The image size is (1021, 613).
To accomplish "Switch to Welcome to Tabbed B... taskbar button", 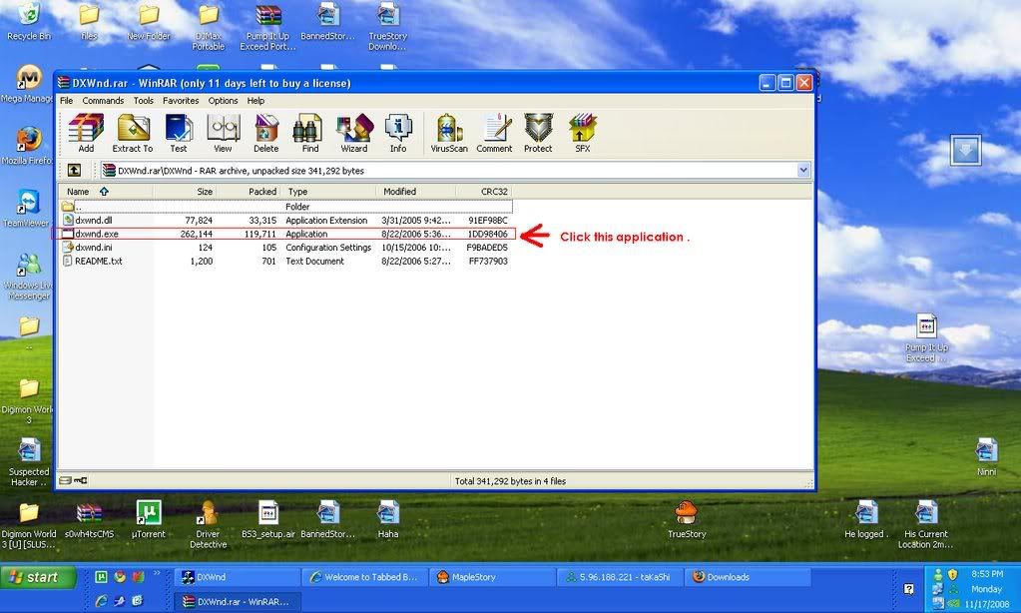I will point(366,577).
